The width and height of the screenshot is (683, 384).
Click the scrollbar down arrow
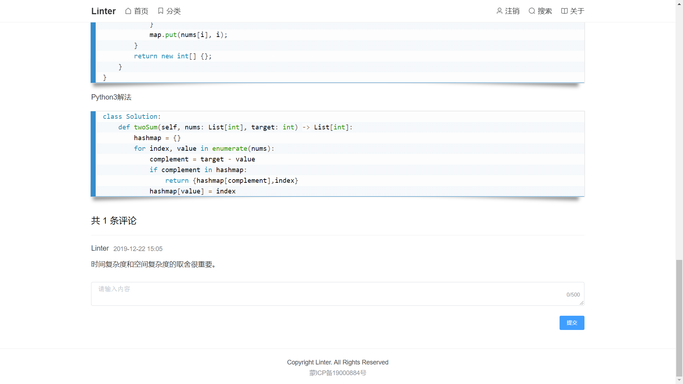point(679,380)
